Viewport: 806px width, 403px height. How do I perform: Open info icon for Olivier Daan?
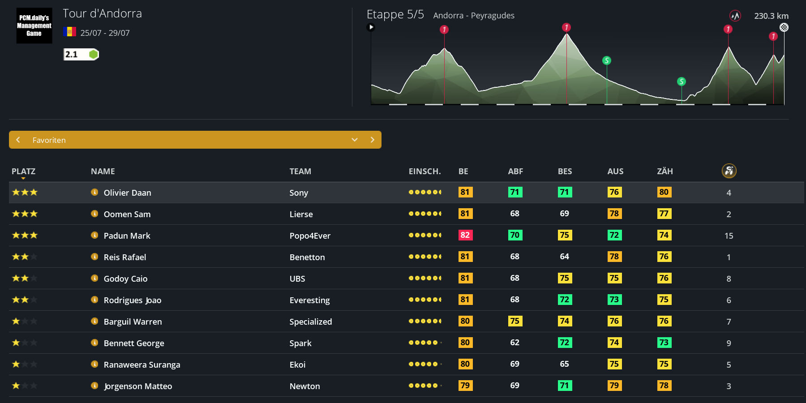(x=94, y=193)
